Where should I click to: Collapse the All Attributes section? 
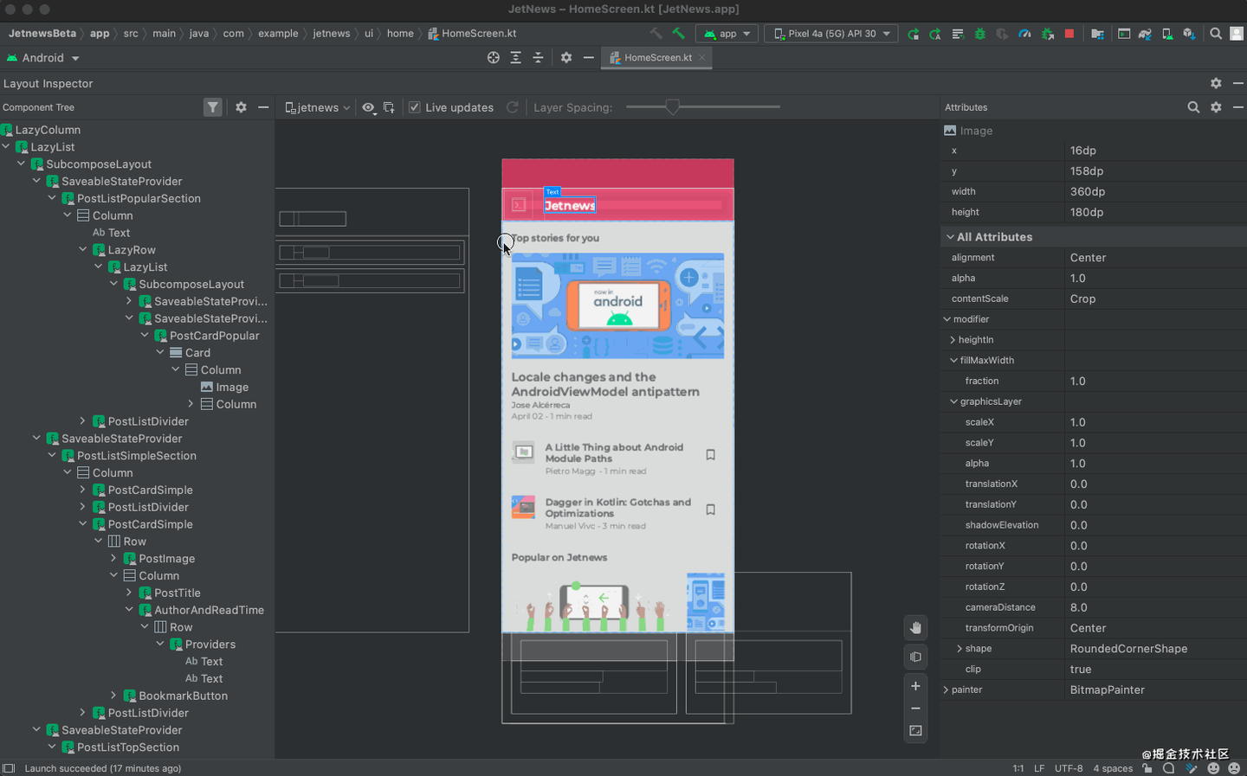click(951, 237)
